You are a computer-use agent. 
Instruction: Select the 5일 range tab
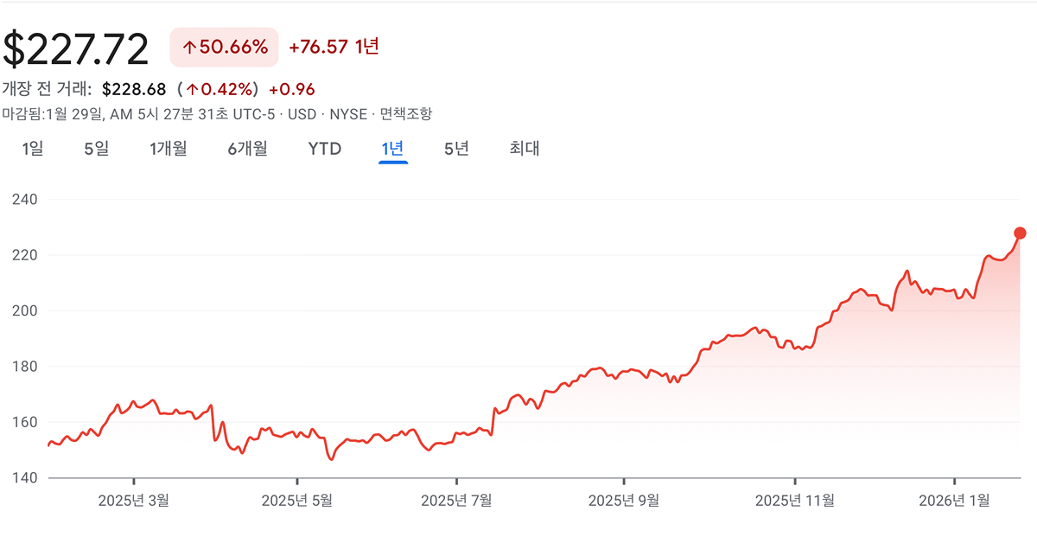[96, 149]
